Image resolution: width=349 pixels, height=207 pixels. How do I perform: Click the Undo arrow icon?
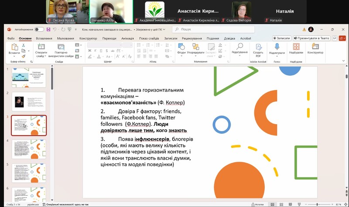pyautogui.click(x=55, y=29)
